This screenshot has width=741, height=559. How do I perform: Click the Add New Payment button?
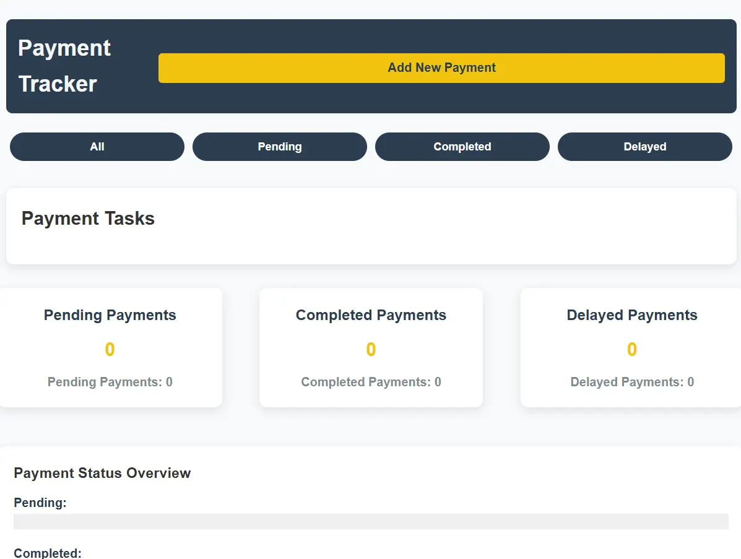click(x=441, y=68)
